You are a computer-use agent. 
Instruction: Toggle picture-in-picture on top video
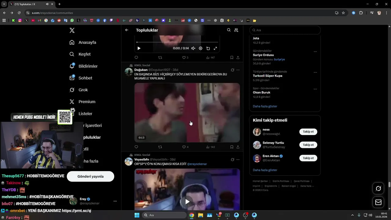point(208,48)
